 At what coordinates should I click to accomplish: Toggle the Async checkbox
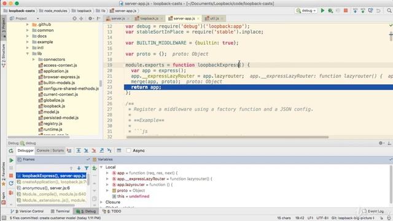[128, 150]
